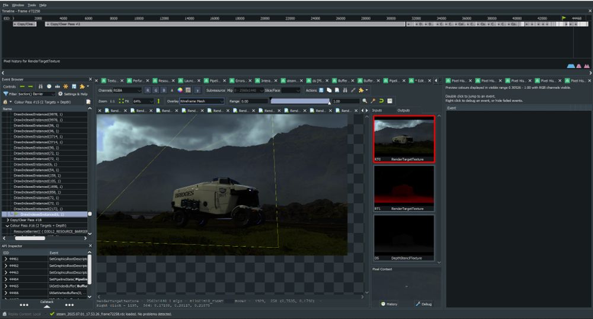
Task: Click the Range maximum 1.00 input field
Action: pos(346,101)
